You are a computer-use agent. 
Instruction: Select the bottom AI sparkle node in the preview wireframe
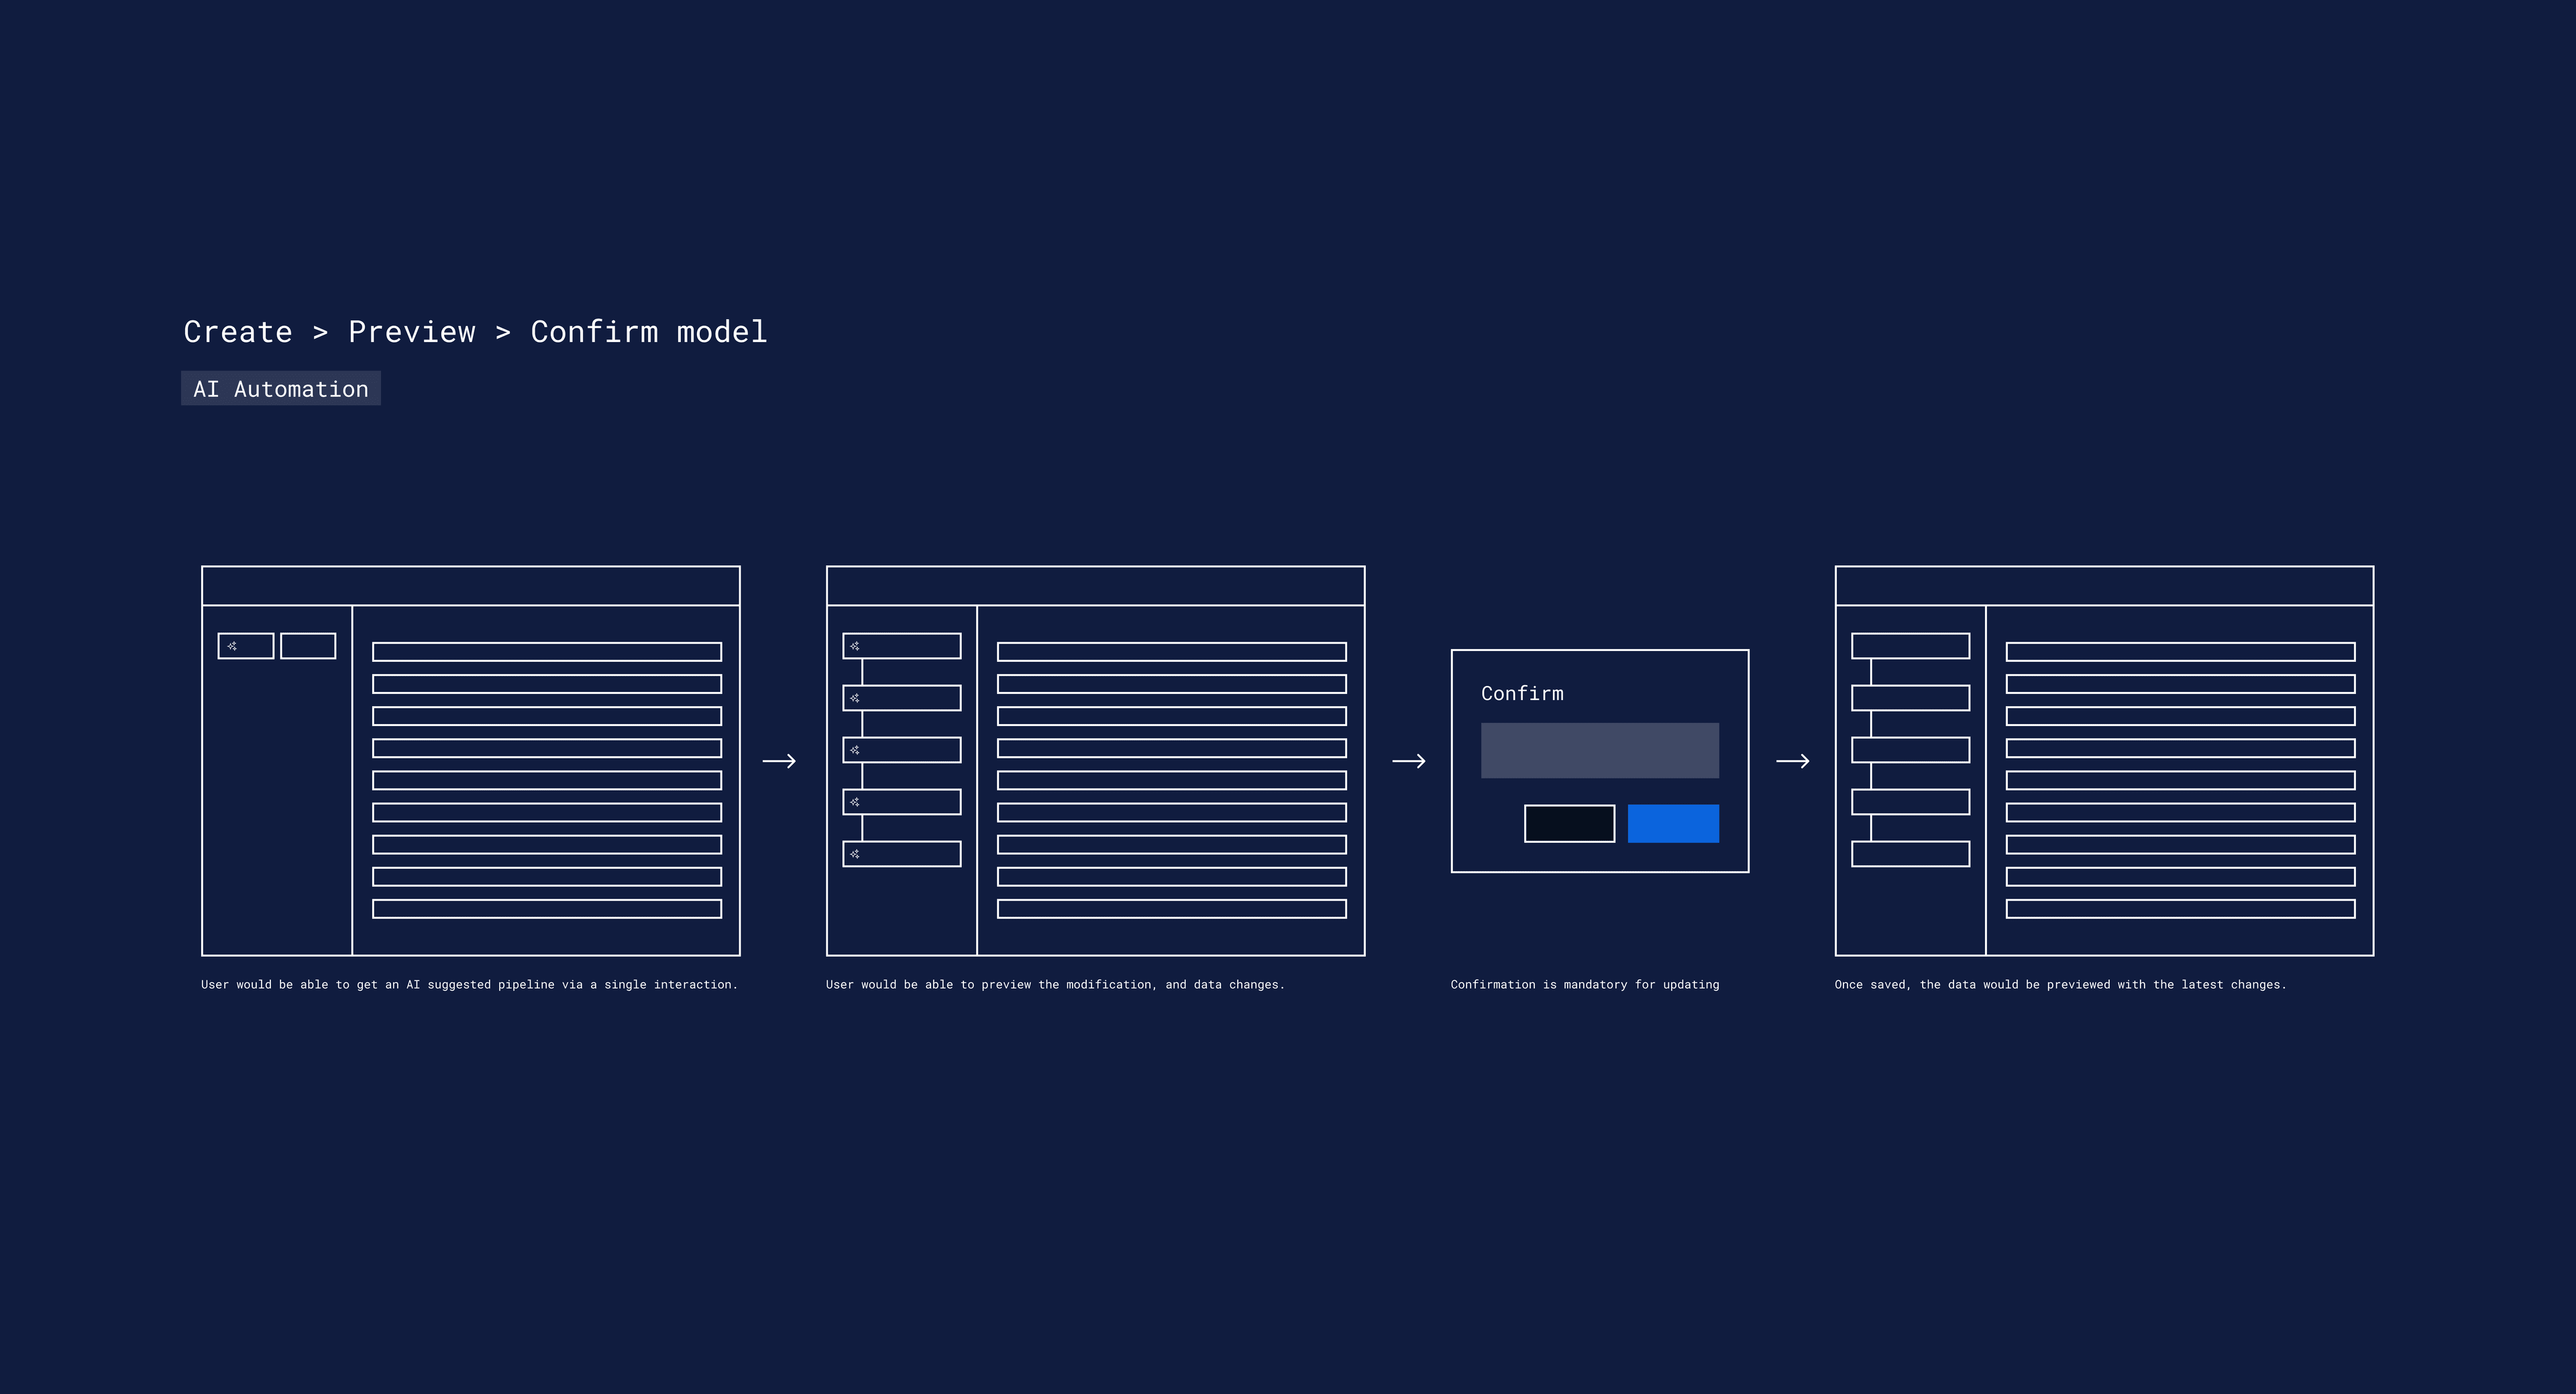pos(856,854)
